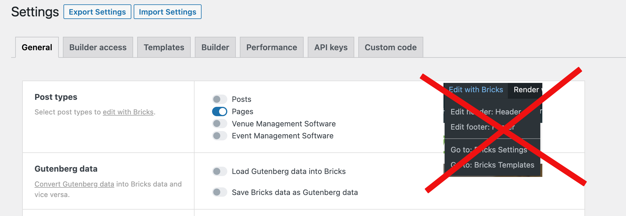This screenshot has height=216, width=626.
Task: Switch to the Builder access tab
Action: pos(98,47)
